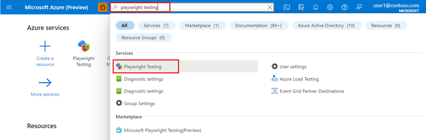Open the portal settings gear
The width and height of the screenshot is (426, 140).
pos(330,7)
